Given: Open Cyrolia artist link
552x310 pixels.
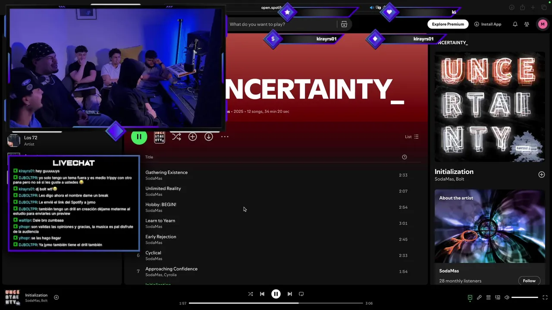Looking at the screenshot, I should (170, 275).
